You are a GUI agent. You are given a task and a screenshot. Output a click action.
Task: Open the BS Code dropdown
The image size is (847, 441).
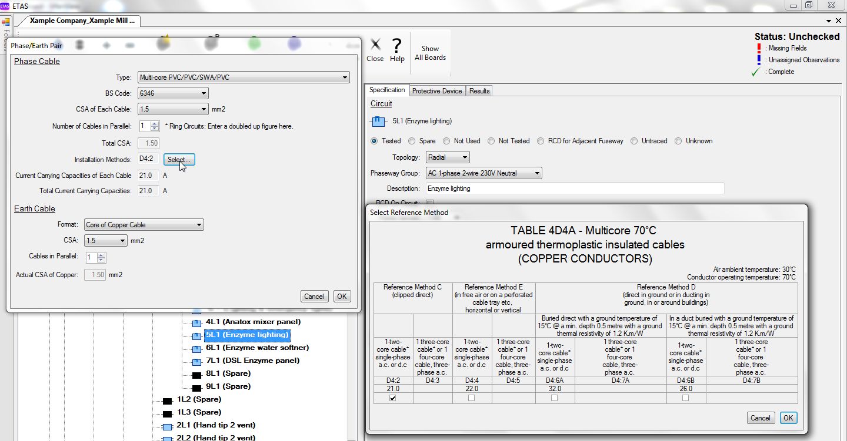tap(173, 93)
